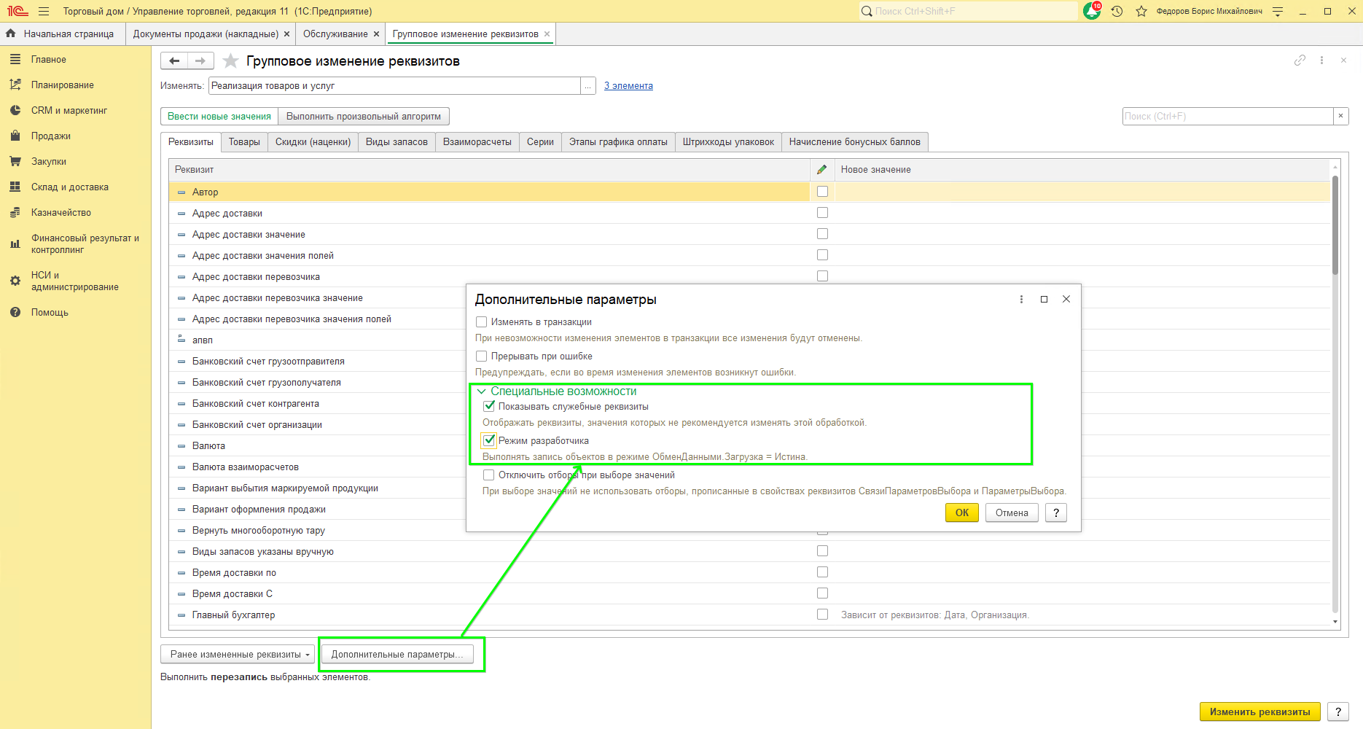Uncheck Режим разработчика checkbox

(489, 440)
